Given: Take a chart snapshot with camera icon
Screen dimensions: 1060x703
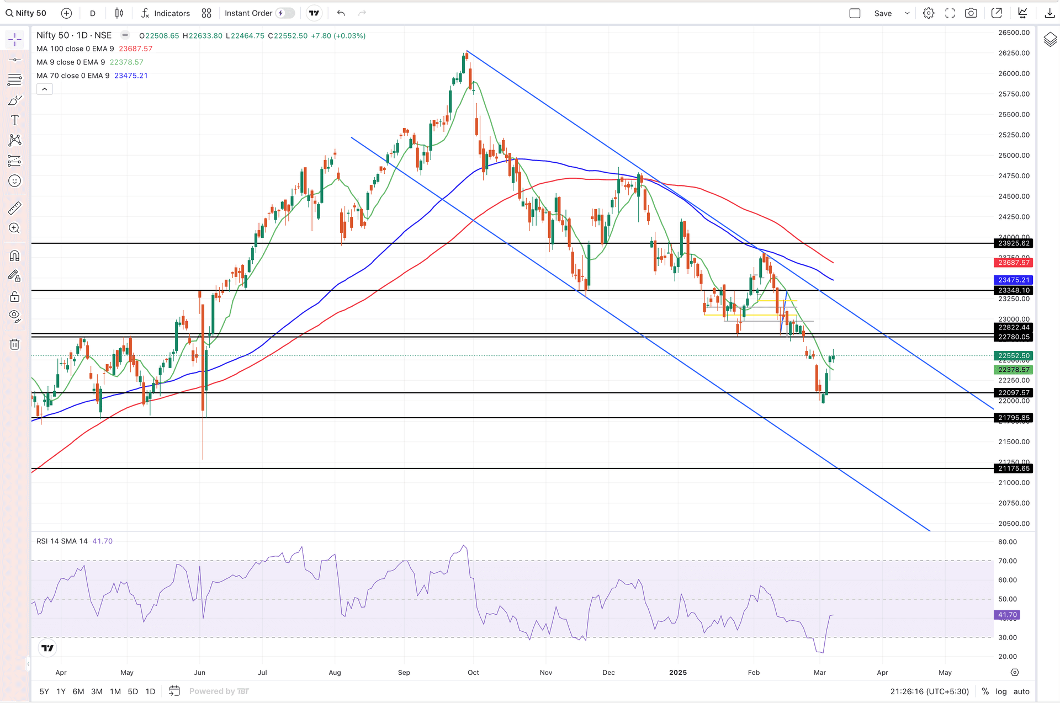Looking at the screenshot, I should (971, 13).
